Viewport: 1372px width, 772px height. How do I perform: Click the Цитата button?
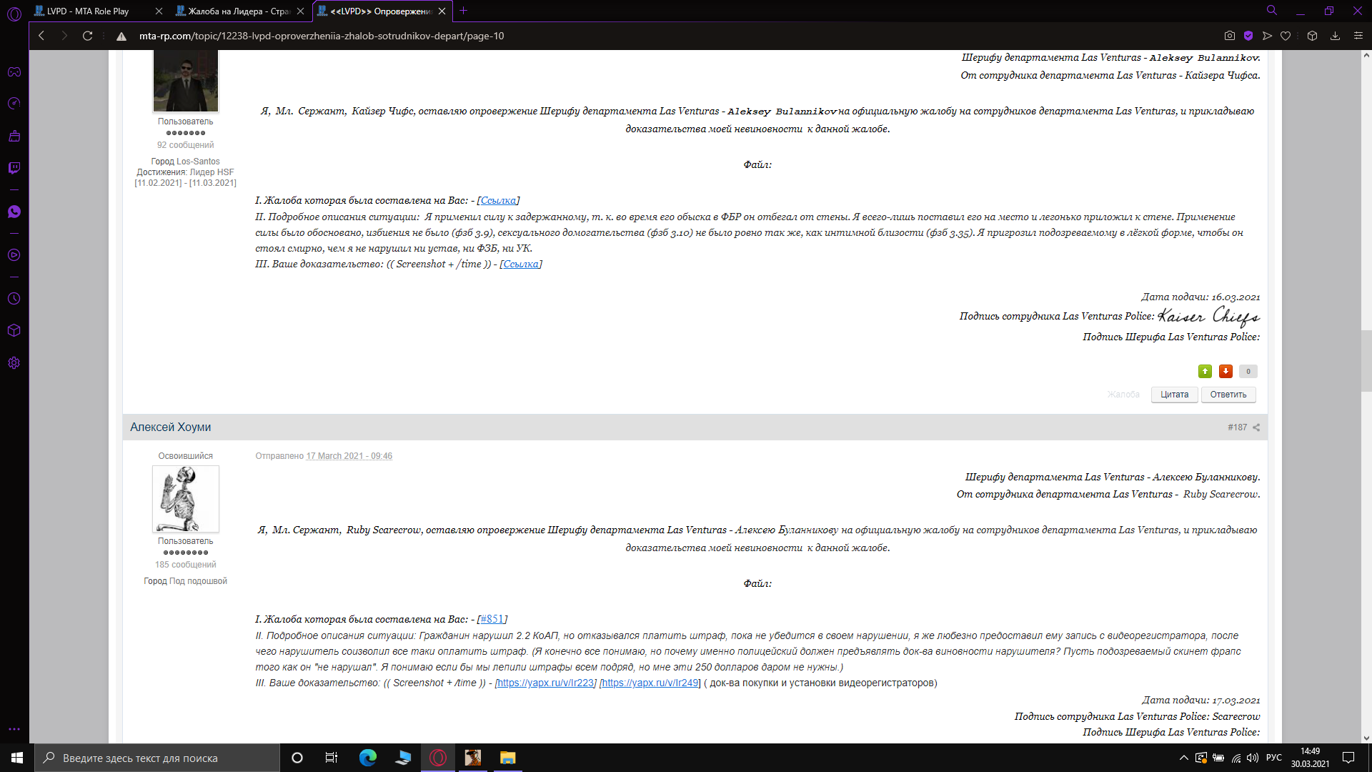coord(1174,395)
